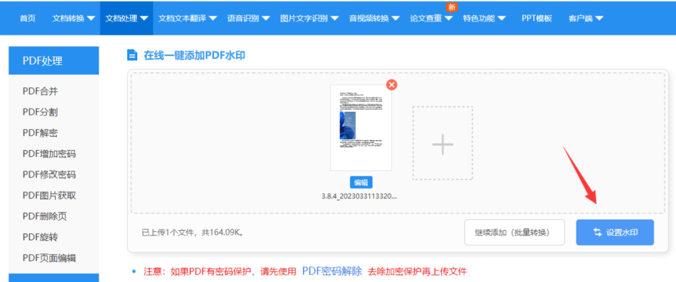Image resolution: width=676 pixels, height=282 pixels.
Task: Click the 设置水印 button
Action: click(615, 232)
